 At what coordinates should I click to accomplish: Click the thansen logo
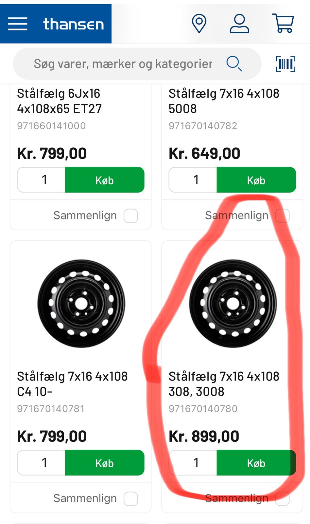pos(74,24)
